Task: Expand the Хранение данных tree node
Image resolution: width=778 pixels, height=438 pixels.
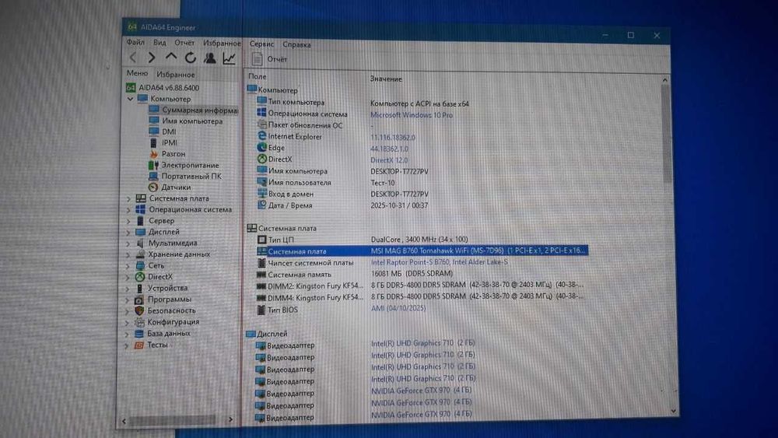Action: pos(128,255)
